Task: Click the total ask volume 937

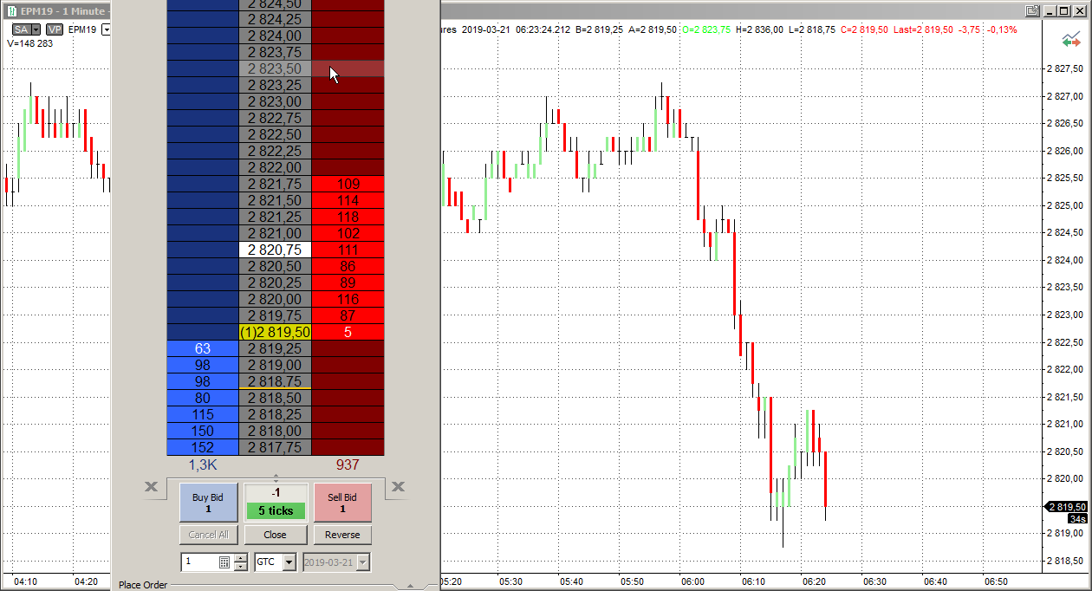Action: (348, 464)
